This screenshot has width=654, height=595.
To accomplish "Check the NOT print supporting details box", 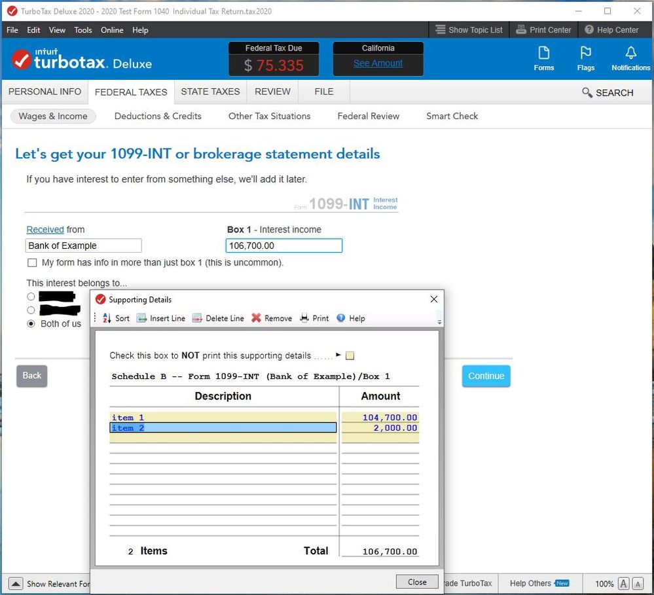I will pyautogui.click(x=350, y=355).
